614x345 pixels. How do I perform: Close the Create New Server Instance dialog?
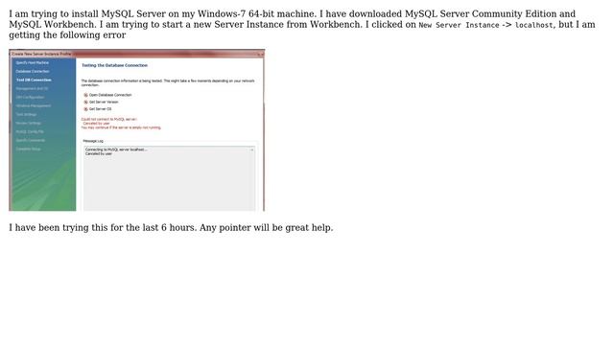(262, 54)
